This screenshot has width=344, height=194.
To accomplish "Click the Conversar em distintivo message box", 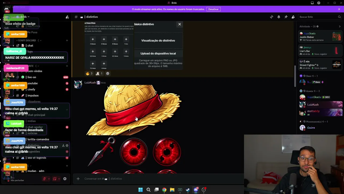I will click(159, 179).
